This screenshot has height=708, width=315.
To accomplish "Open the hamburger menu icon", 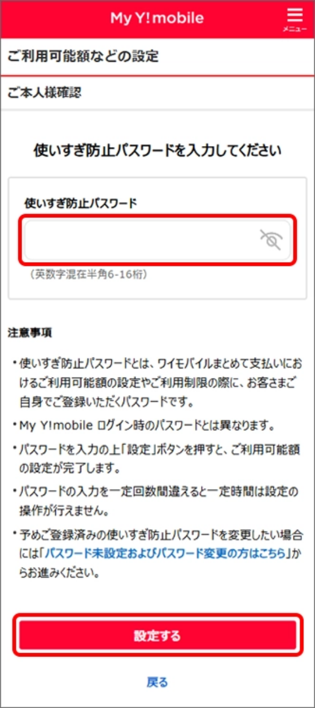I will pyautogui.click(x=295, y=15).
